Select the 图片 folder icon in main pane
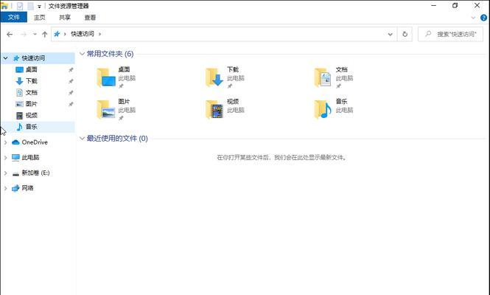Viewport: 490px width, 295px height. coord(106,109)
